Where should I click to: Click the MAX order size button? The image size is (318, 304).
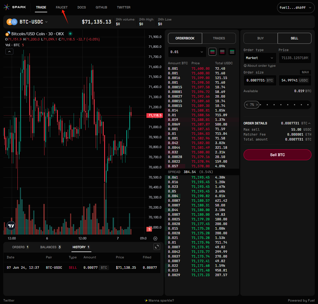(305, 72)
